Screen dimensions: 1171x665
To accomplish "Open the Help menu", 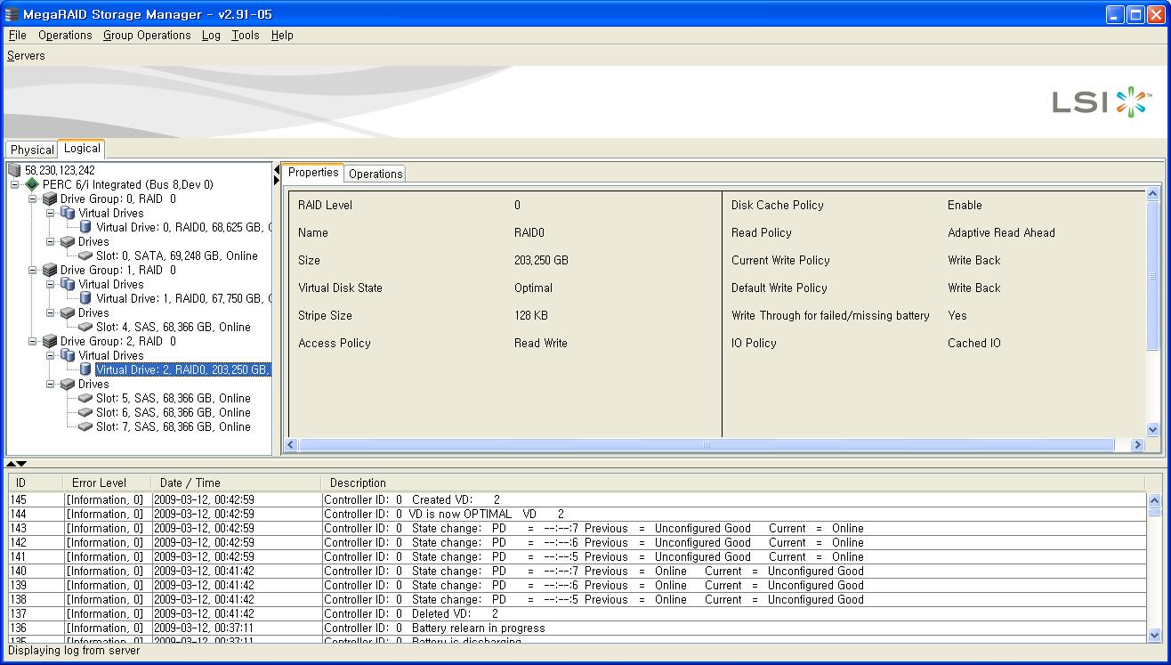I will tap(282, 35).
